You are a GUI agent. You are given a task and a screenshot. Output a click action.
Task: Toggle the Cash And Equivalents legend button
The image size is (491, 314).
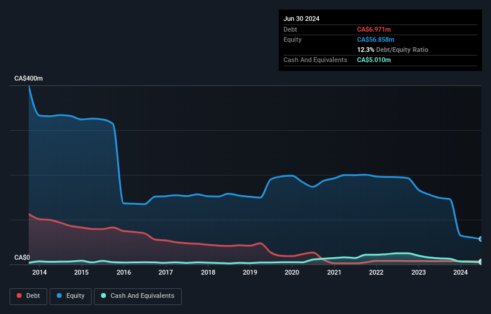[138, 296]
